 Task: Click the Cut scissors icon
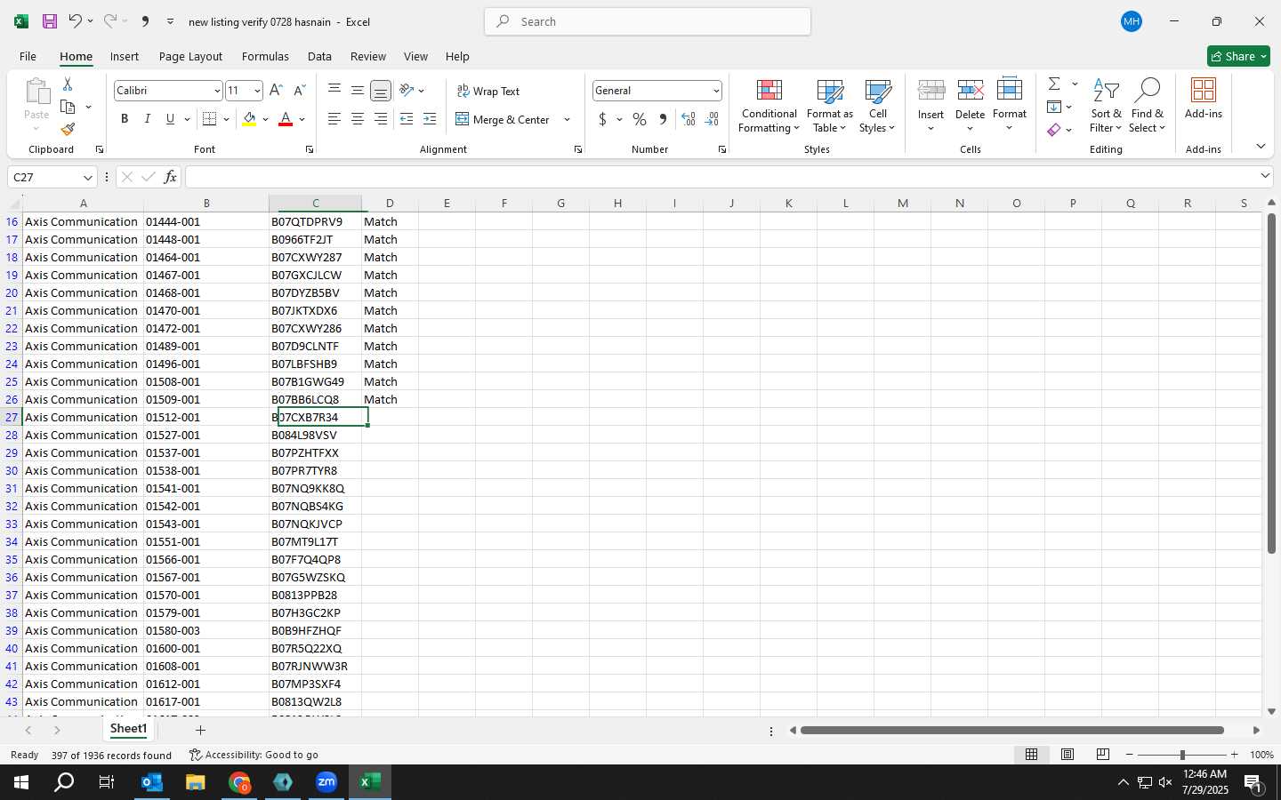(x=68, y=84)
